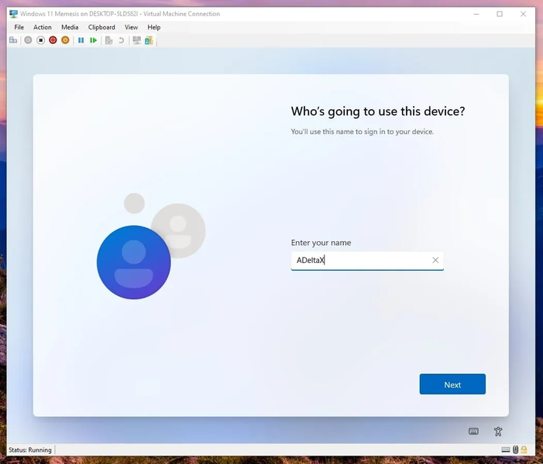Image resolution: width=543 pixels, height=464 pixels.
Task: Open the Clipboard menu
Action: click(x=101, y=27)
